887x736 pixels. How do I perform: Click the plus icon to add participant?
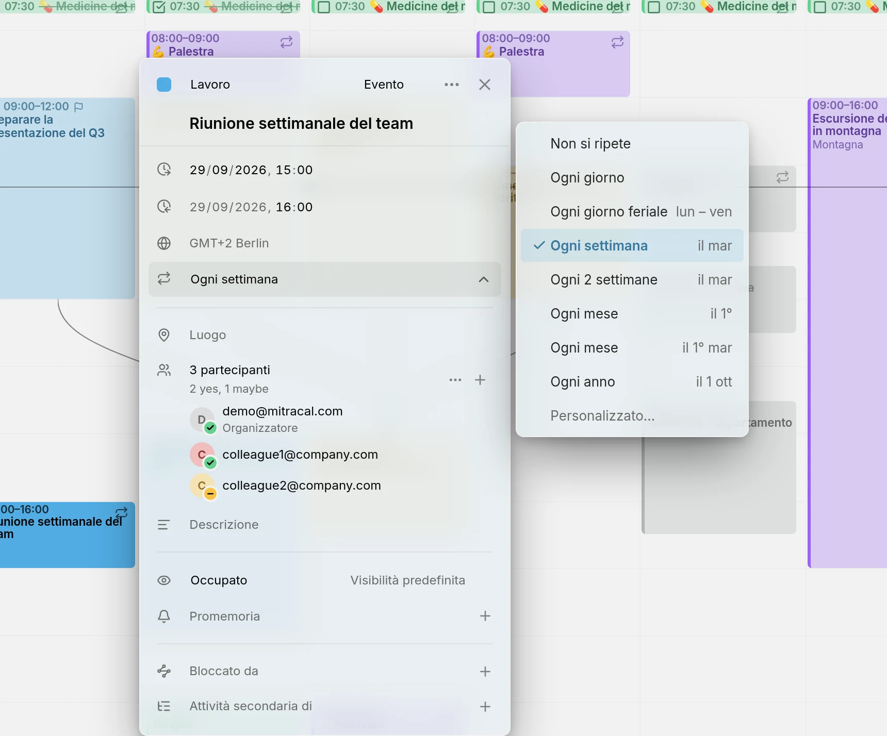tap(480, 380)
